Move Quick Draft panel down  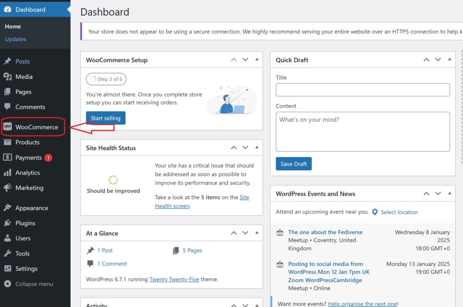coord(438,60)
